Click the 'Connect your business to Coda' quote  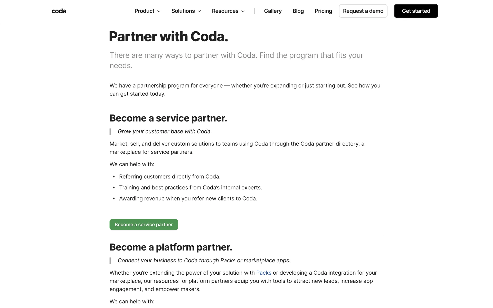point(204,261)
